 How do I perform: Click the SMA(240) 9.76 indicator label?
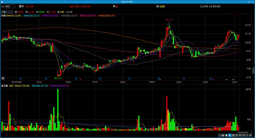107,16
